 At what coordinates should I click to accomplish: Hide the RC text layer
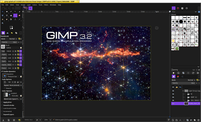[x=173, y=94]
